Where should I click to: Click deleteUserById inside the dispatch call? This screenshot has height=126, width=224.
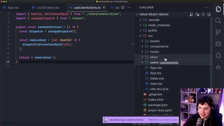coord(50,44)
